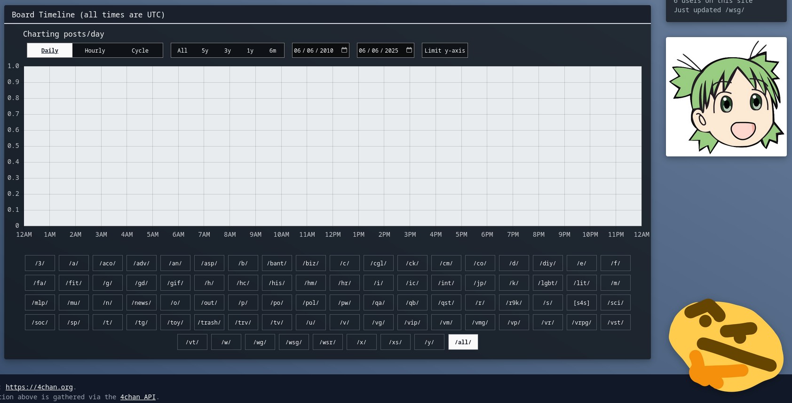Viewport: 792px width, 403px height.
Task: Open the 4chan API link
Action: 138,397
